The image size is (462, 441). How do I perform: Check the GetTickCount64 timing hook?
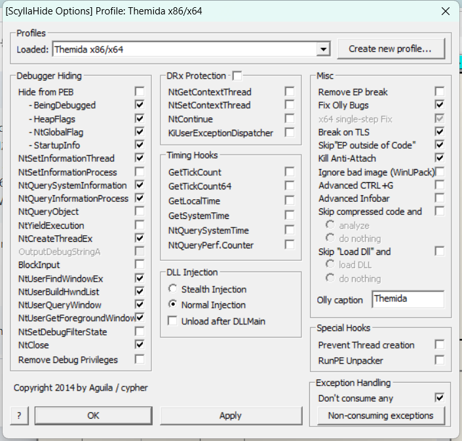click(x=290, y=185)
